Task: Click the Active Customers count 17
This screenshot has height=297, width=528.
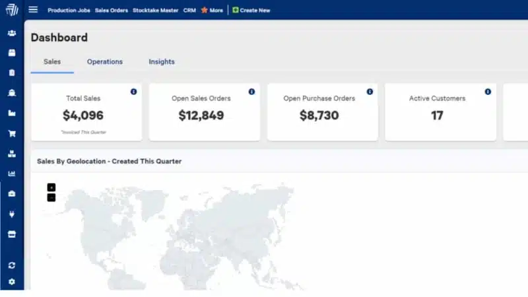Action: (437, 115)
